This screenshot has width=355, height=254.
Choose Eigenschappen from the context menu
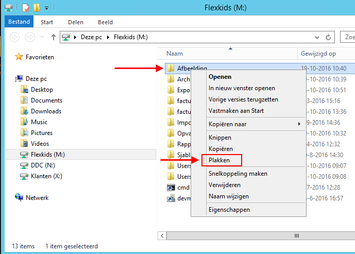coord(229,210)
